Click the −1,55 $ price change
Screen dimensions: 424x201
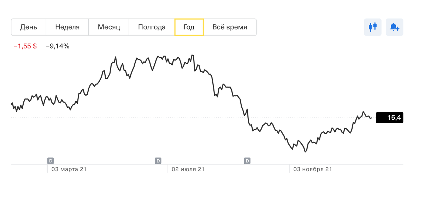(25, 46)
